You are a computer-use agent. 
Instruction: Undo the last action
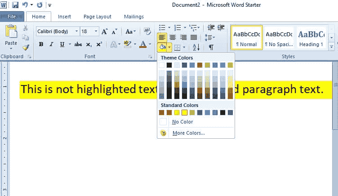point(25,5)
